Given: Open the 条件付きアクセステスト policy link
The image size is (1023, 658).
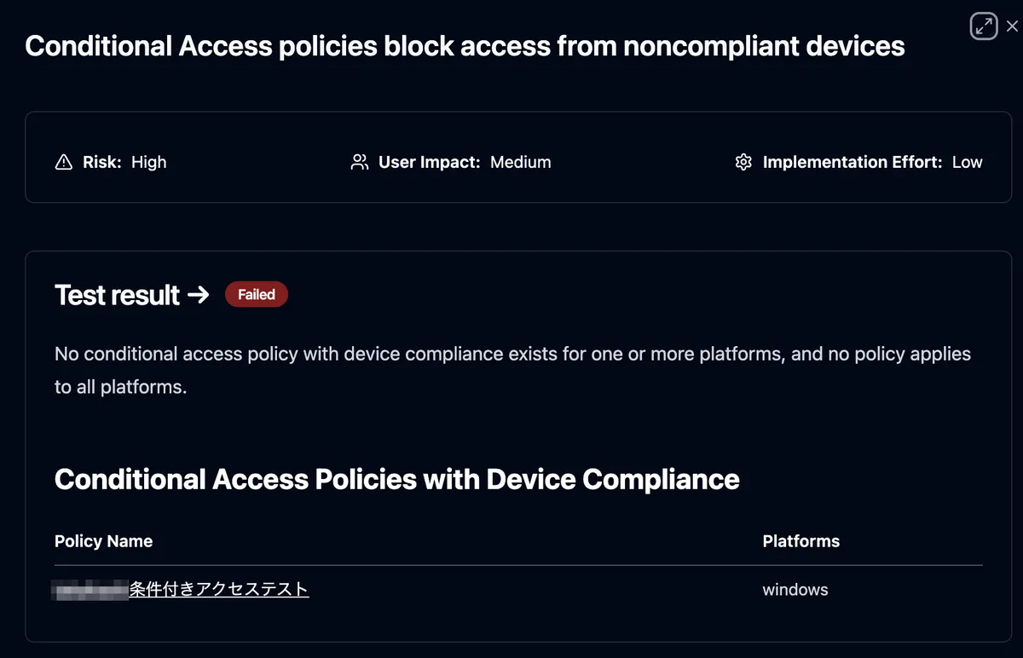Looking at the screenshot, I should (219, 589).
